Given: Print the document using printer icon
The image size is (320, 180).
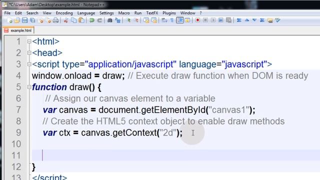Looking at the screenshot, I should [x=55, y=20].
